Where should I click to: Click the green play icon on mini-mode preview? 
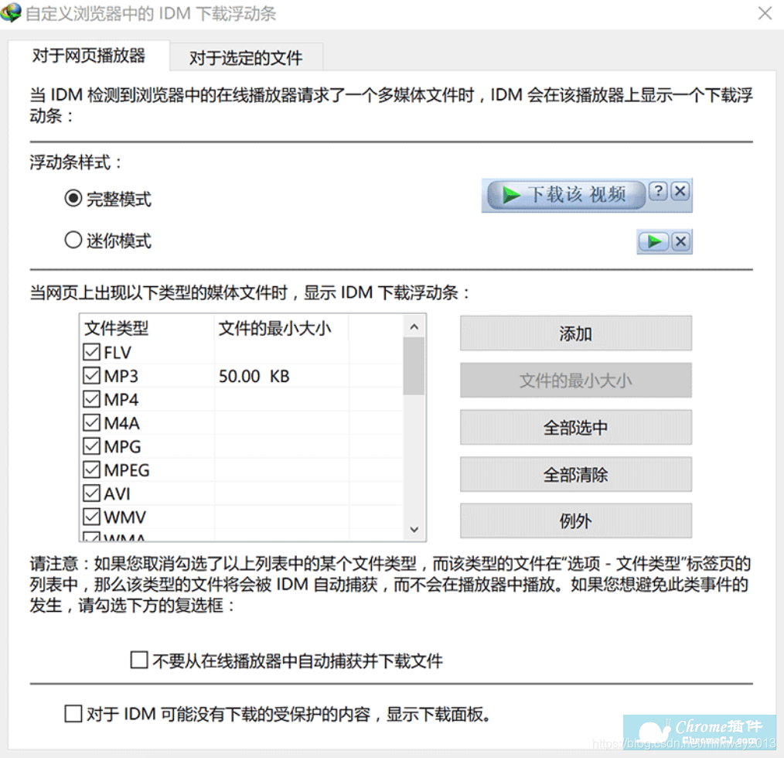654,241
